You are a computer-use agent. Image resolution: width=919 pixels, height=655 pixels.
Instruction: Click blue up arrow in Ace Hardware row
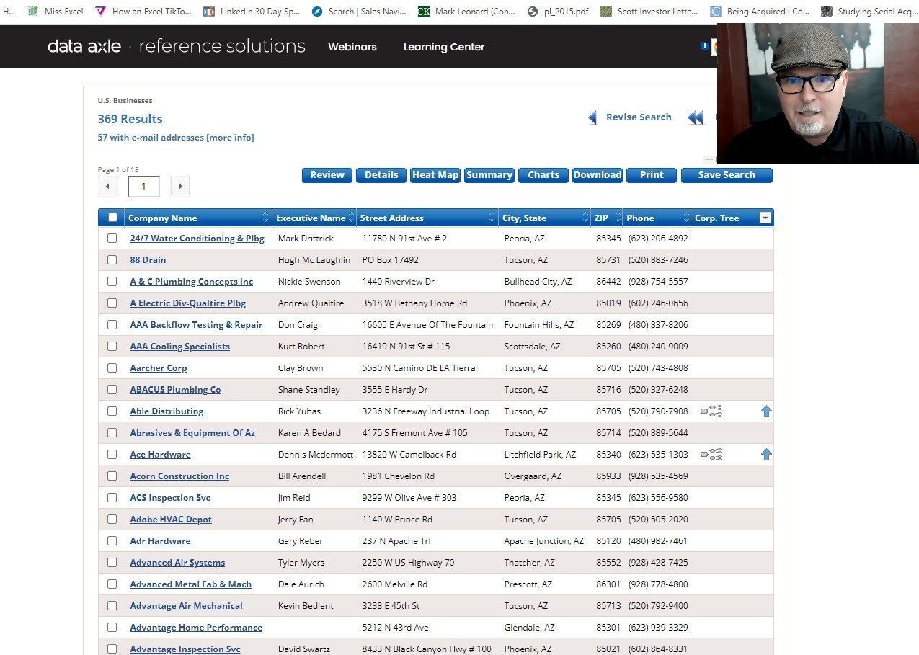[766, 455]
